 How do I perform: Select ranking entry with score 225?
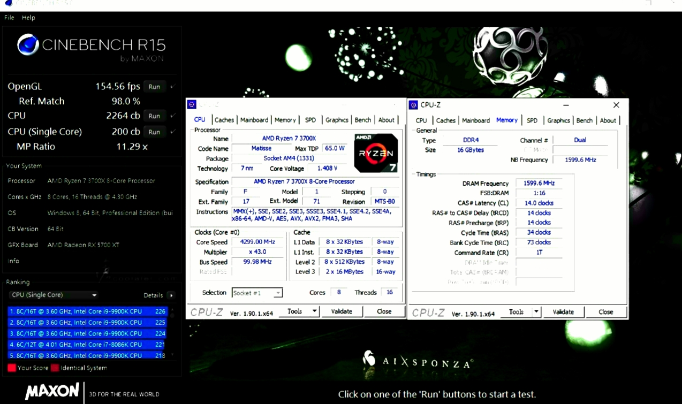[88, 323]
